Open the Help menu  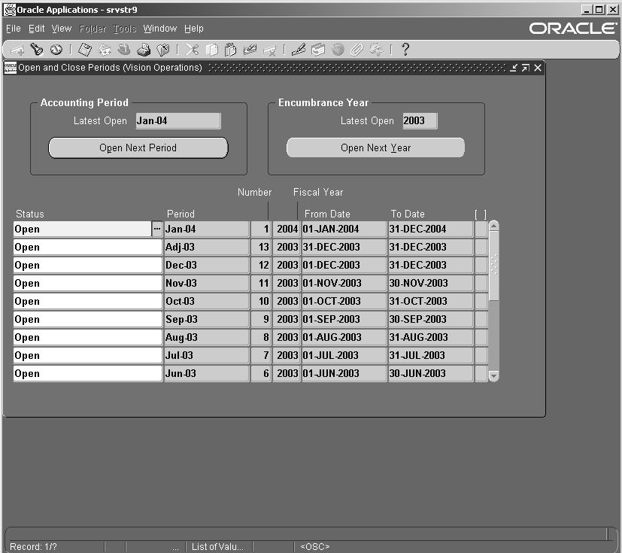[193, 29]
